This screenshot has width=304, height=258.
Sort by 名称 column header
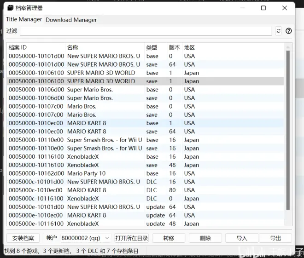click(105, 47)
